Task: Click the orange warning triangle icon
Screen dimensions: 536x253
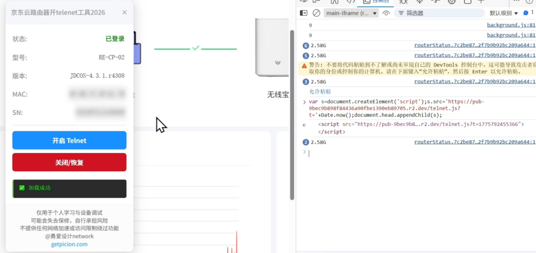Action: coord(304,65)
